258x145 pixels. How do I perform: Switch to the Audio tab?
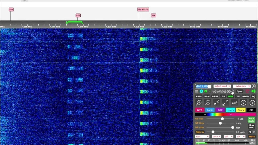(x=210, y=110)
